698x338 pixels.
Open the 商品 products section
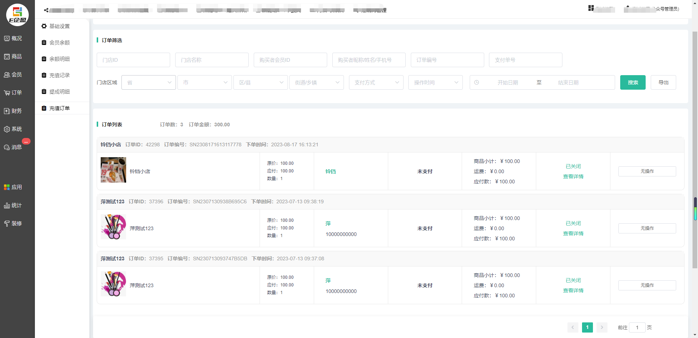click(13, 57)
